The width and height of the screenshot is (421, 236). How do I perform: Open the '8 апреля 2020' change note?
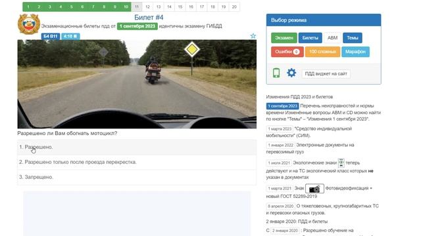pos(281,206)
